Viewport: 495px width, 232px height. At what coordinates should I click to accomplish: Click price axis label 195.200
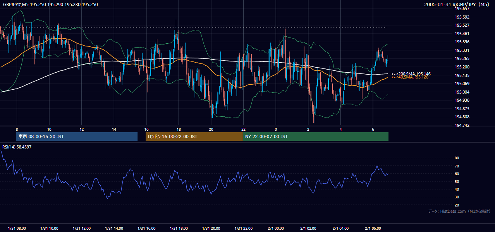[462, 67]
